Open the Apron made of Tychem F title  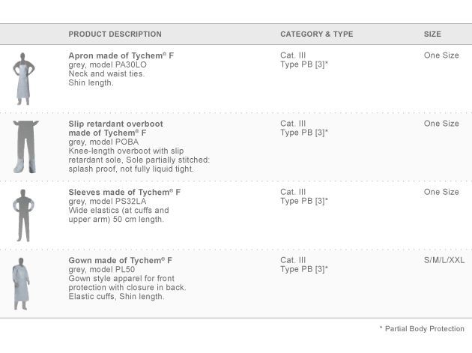point(121,55)
